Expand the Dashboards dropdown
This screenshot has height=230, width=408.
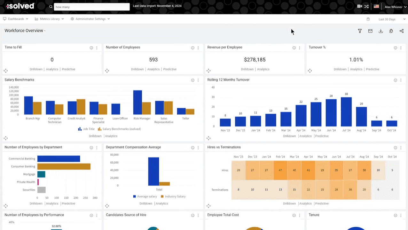point(16,19)
